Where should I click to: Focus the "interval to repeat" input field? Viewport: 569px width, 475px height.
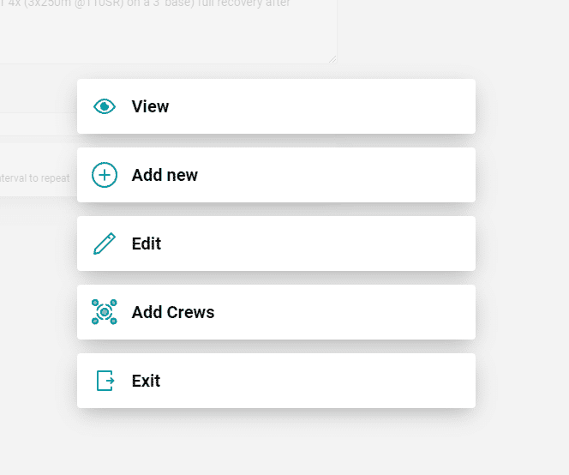pos(36,178)
